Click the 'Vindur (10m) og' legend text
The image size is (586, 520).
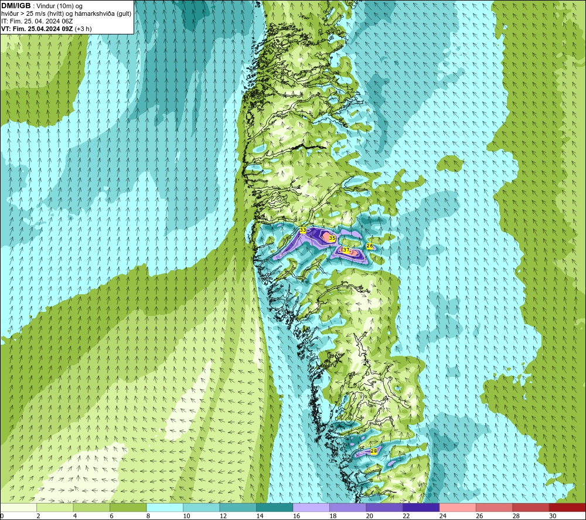tap(59, 6)
